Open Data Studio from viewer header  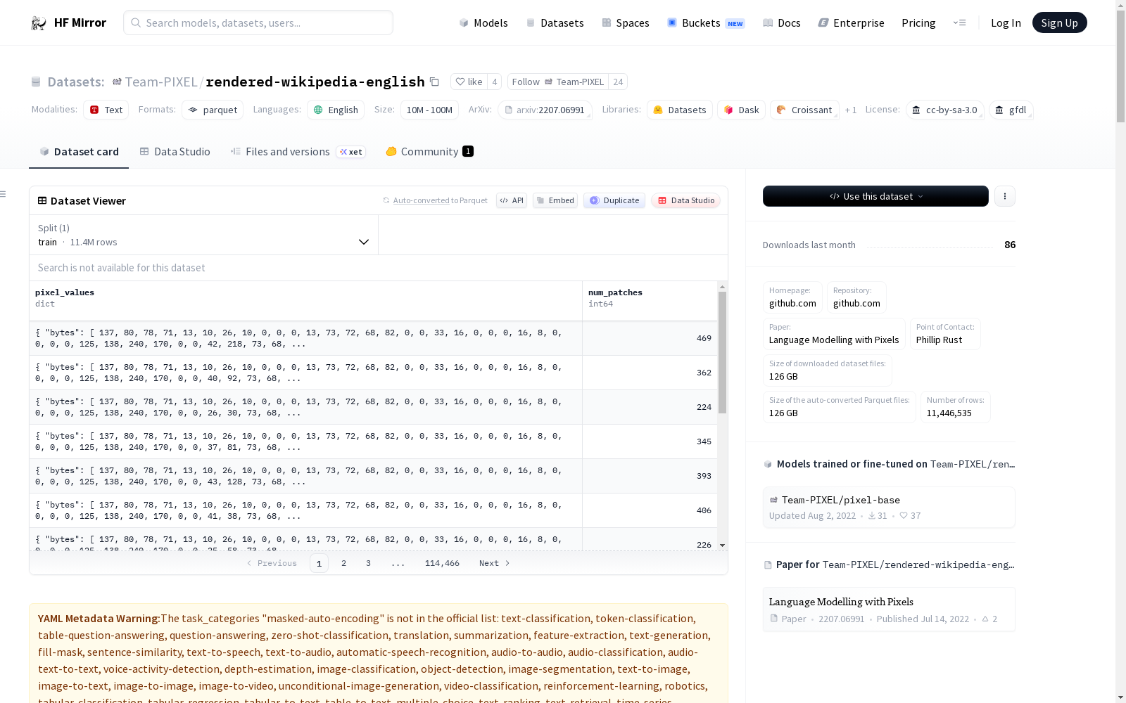pyautogui.click(x=685, y=200)
